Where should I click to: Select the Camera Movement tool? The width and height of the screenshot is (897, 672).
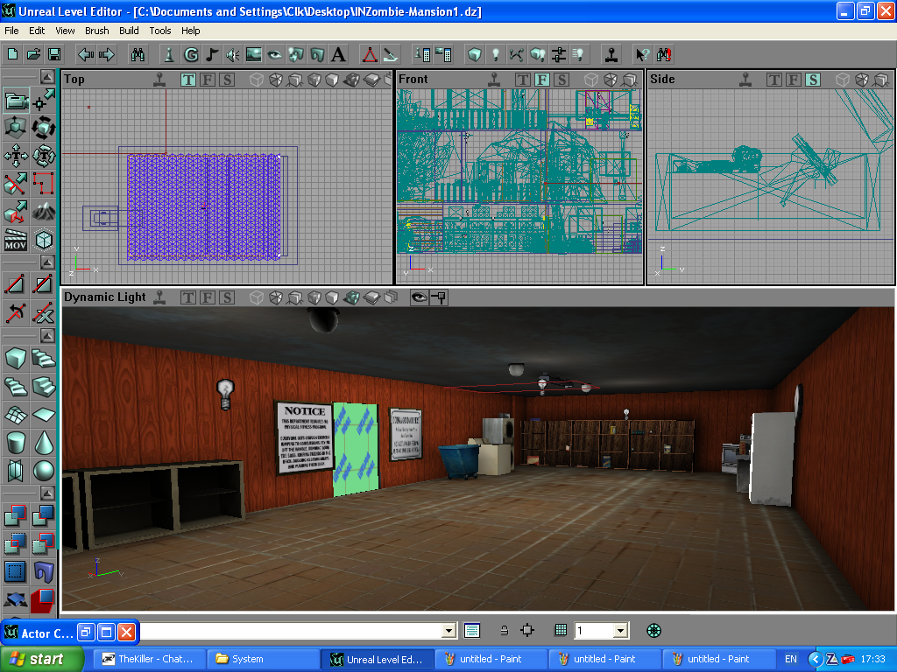pyautogui.click(x=15, y=101)
